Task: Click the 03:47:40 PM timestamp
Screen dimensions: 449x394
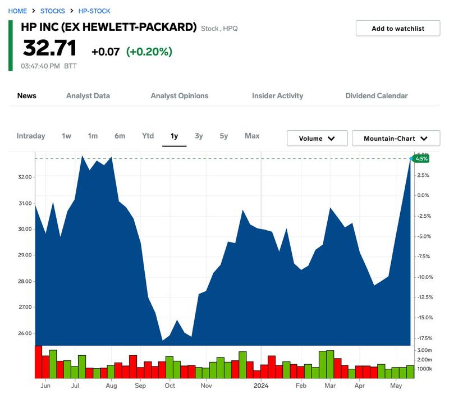Action: pos(40,66)
